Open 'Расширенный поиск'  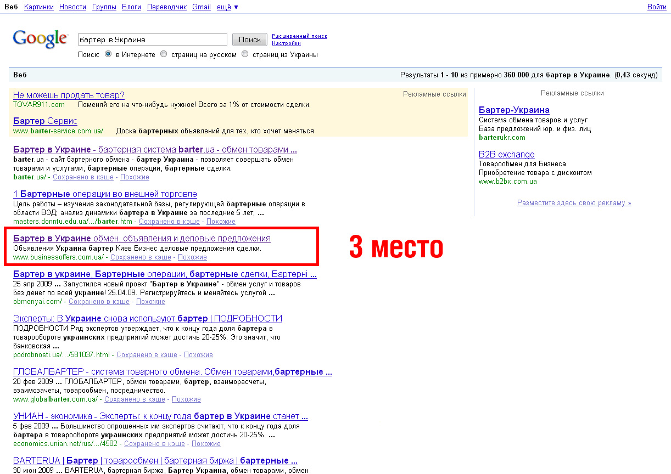299,35
